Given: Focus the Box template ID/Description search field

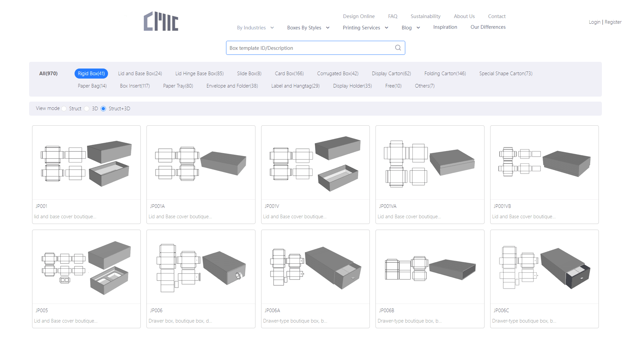Looking at the screenshot, I should pyautogui.click(x=309, y=48).
